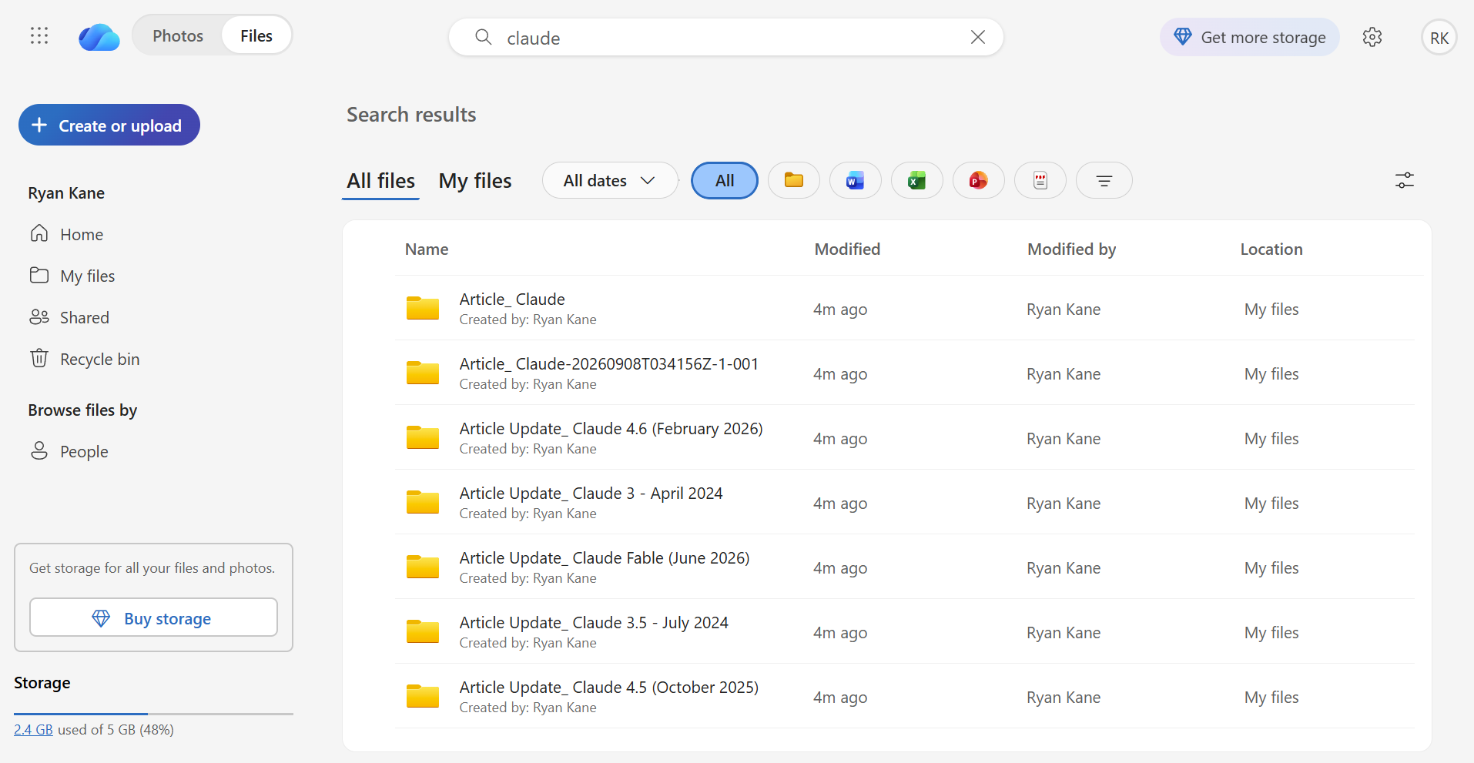Click the Buy storage button
The width and height of the screenshot is (1474, 763).
point(153,617)
